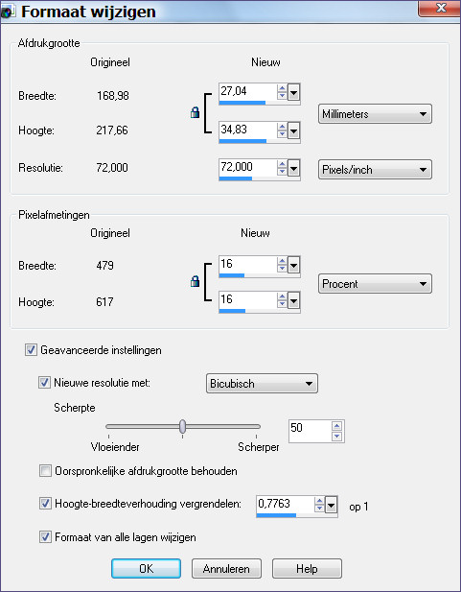This screenshot has height=592, width=461.
Task: Toggle the print size aspect lock icon
Action: click(195, 112)
